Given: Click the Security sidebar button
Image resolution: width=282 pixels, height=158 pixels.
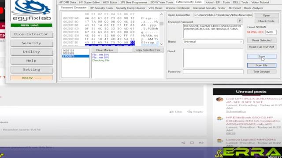Looking at the screenshot, I should pyautogui.click(x=31, y=43).
